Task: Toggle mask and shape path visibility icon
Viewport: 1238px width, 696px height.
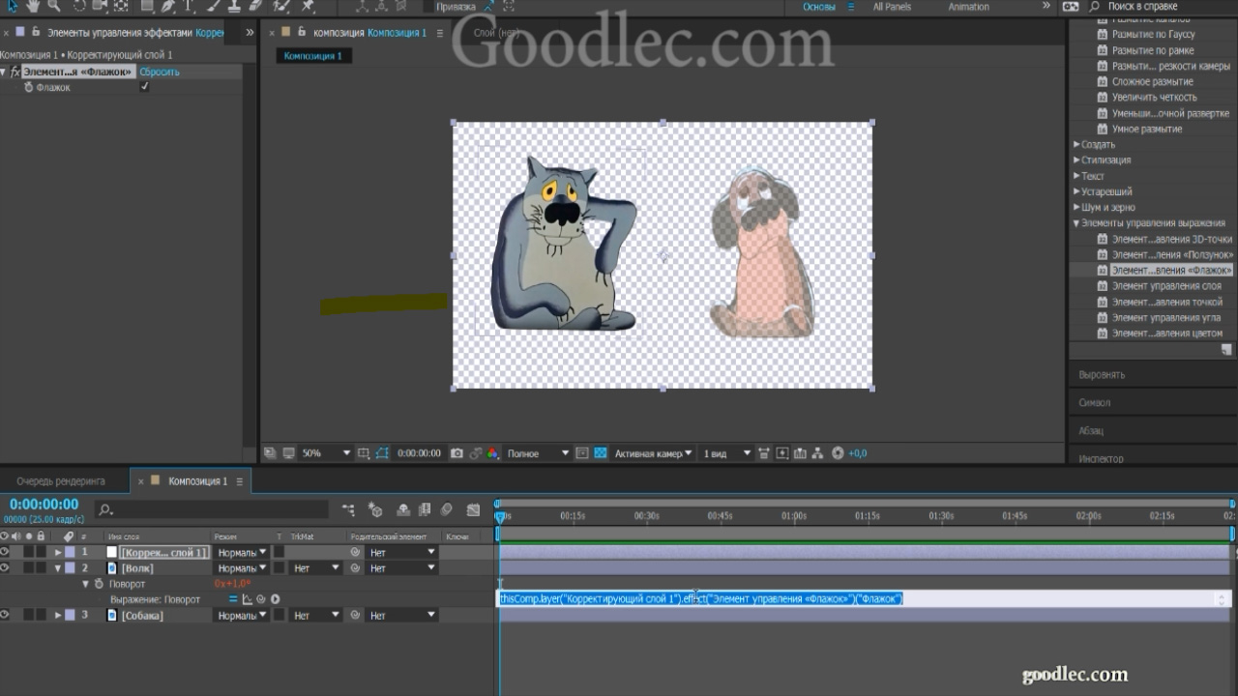Action: (381, 453)
